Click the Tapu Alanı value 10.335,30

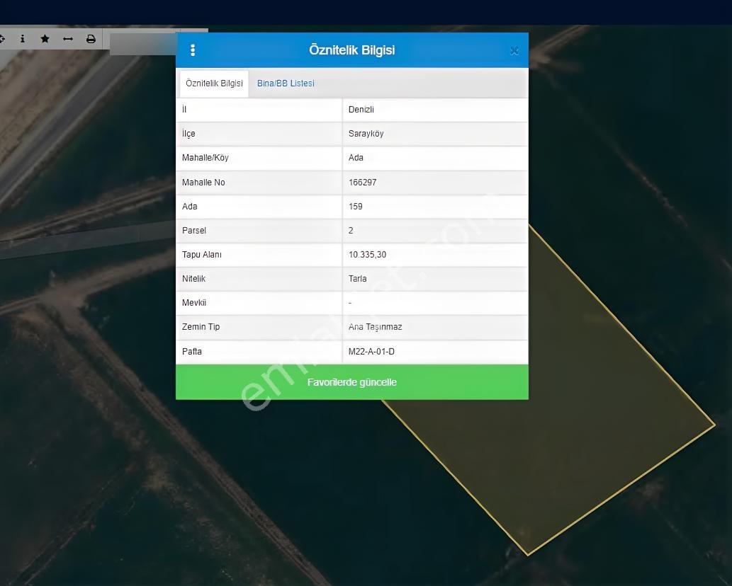(x=367, y=255)
